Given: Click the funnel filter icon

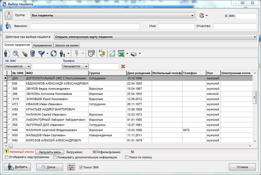Looking at the screenshot, I should click(41, 53).
